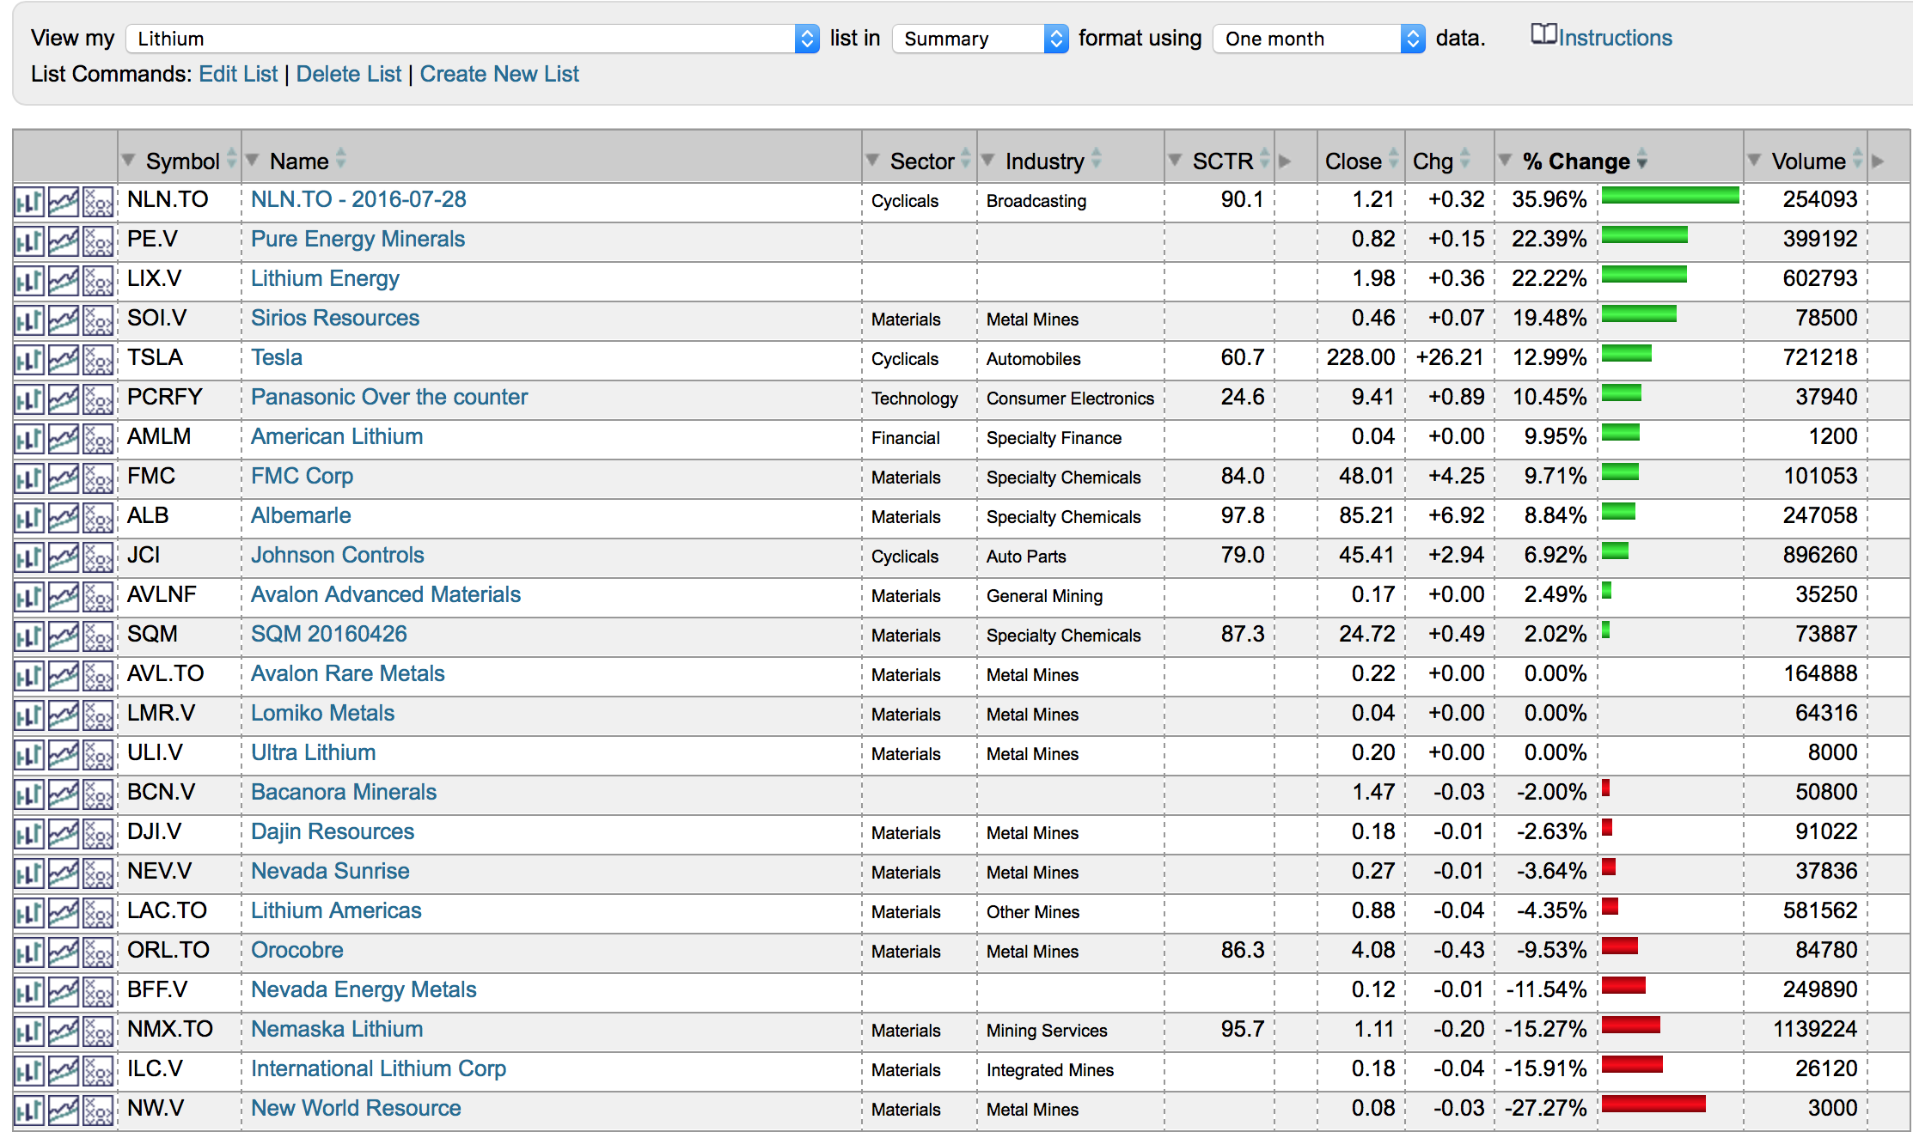Sort table by Industry column header

pyautogui.click(x=1044, y=161)
